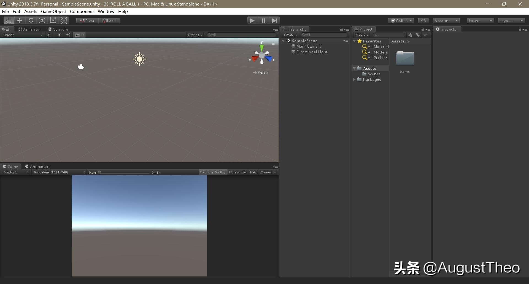Click the Project search field
This screenshot has height=284, width=529.
pos(389,35)
